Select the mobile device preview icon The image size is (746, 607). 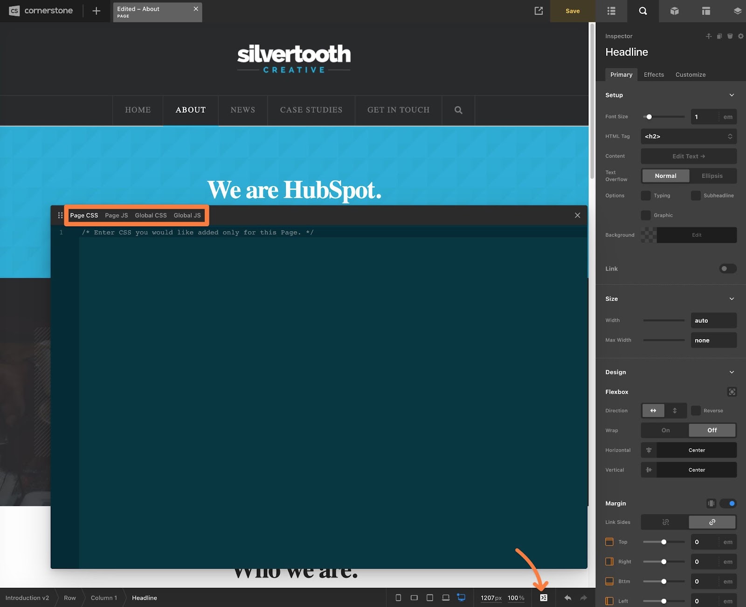click(x=398, y=598)
